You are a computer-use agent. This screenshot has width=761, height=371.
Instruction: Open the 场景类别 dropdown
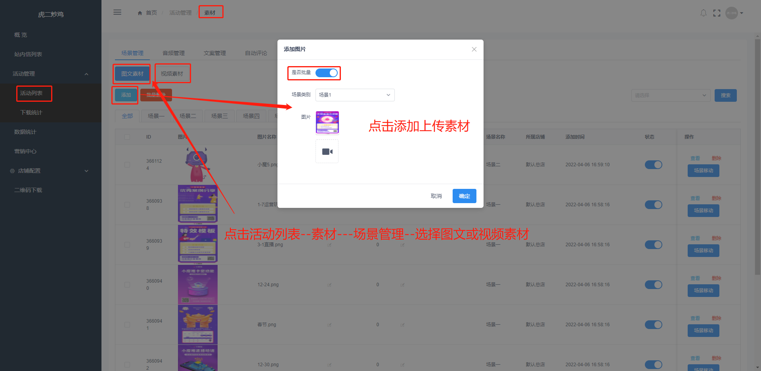[x=355, y=95]
